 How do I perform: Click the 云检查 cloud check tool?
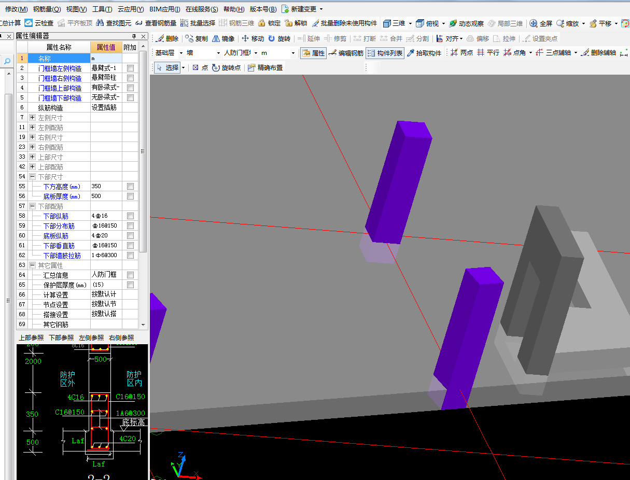(x=39, y=23)
